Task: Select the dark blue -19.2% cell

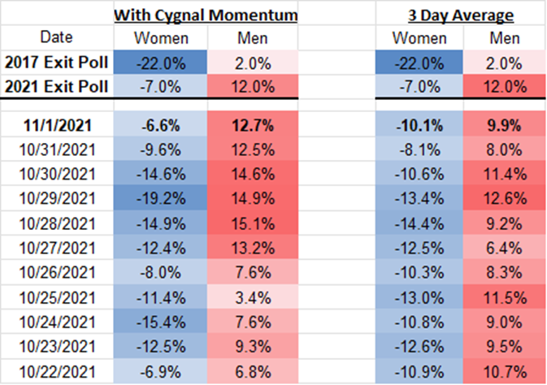Action: pos(160,196)
